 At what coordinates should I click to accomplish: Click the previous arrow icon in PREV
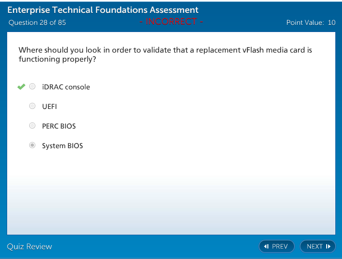266,247
